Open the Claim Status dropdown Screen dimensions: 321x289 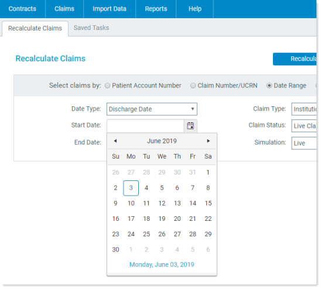tap(304, 126)
